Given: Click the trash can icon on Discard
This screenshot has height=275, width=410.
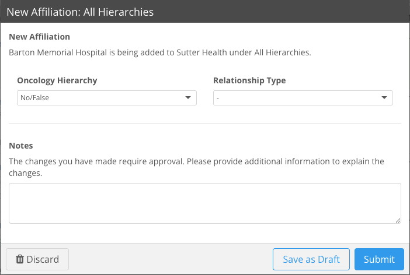Looking at the screenshot, I should 20,259.
